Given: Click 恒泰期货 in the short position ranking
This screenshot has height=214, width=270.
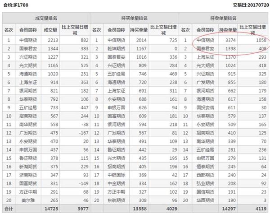Looking at the screenshot, I should point(204,167).
